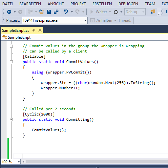
Task: Open the Debug configuration dropdown
Action: [x=135, y=12]
